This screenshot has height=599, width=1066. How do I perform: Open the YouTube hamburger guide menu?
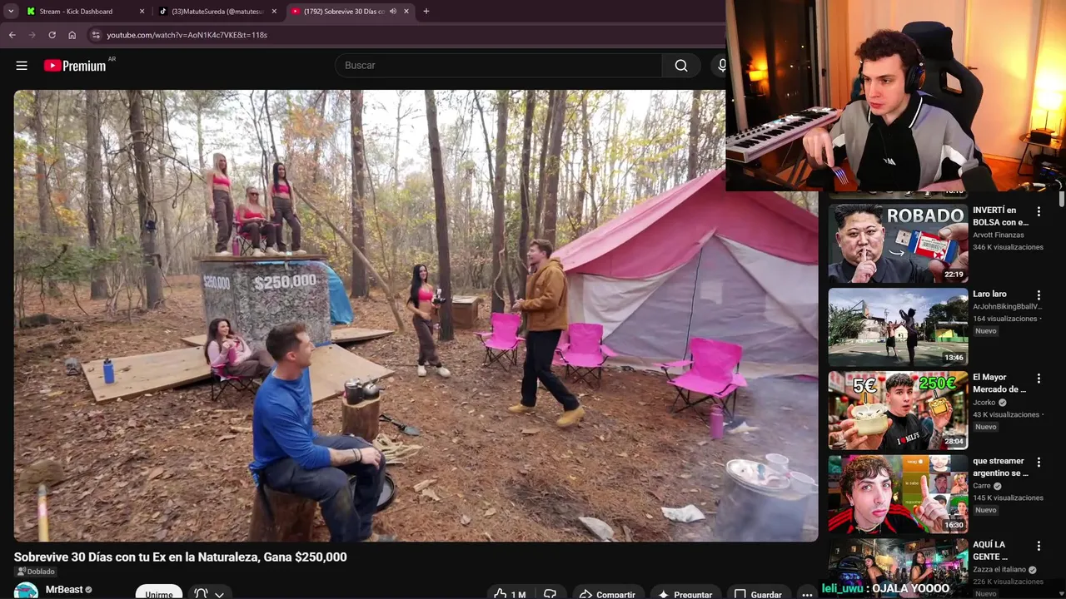(x=22, y=66)
